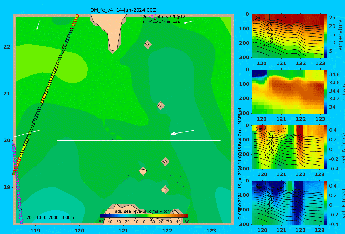Click the white arrow in the map's top-left
The image size is (345, 234).
tap(38, 25)
